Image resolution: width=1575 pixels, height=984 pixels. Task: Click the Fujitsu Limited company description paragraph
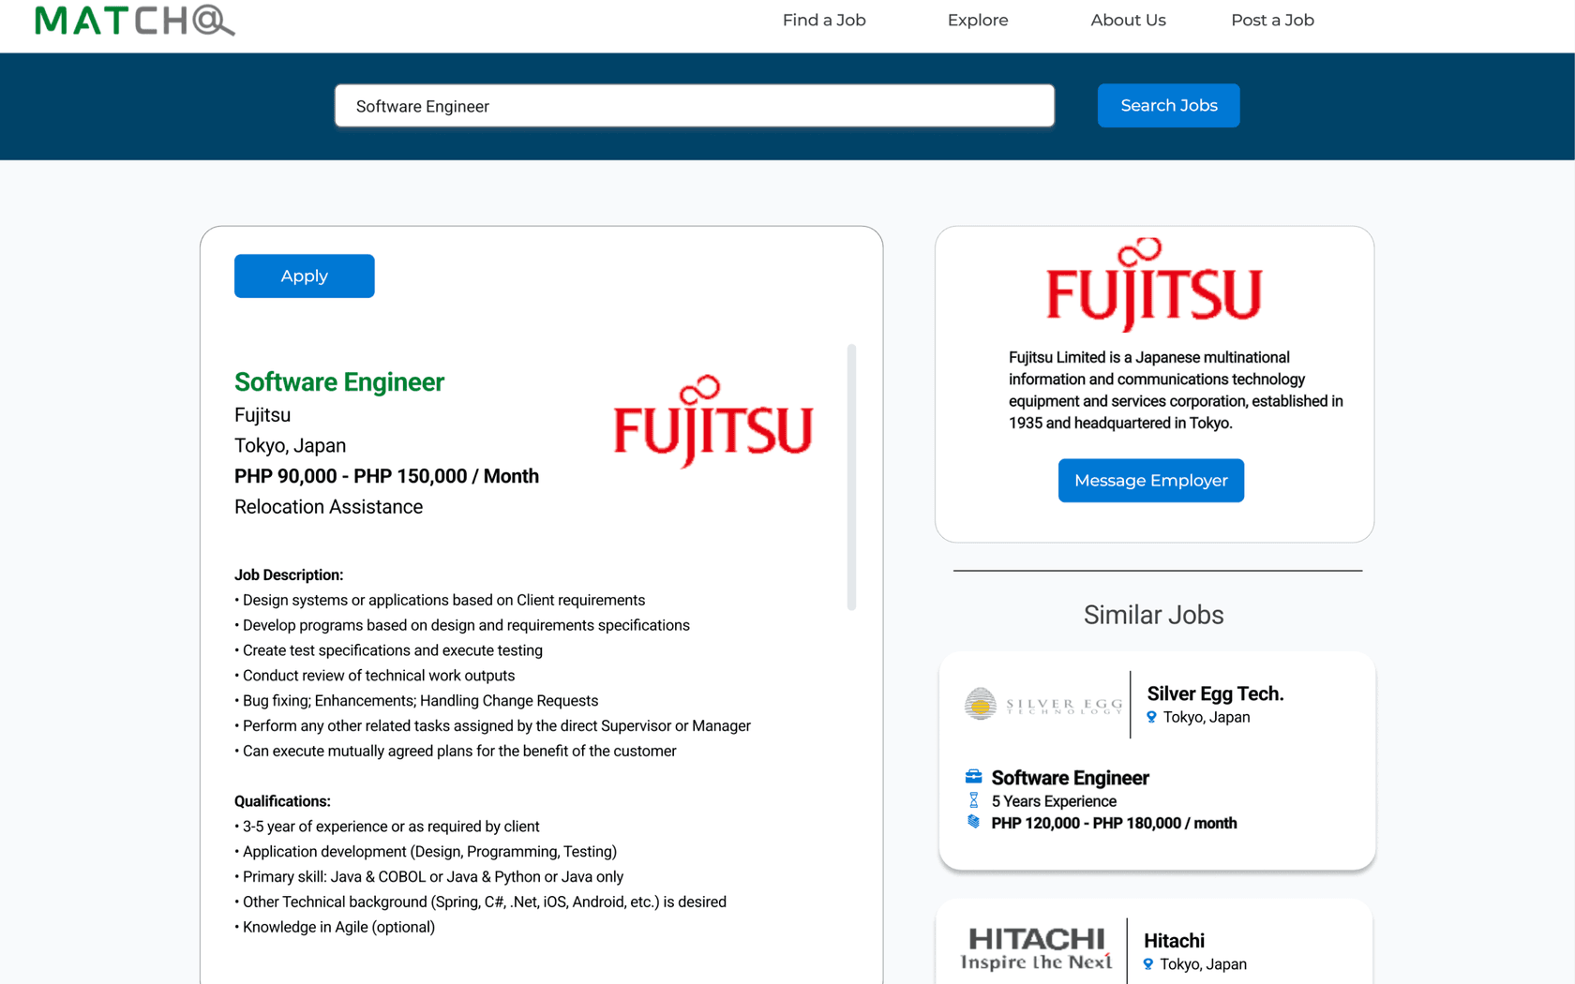(x=1176, y=390)
